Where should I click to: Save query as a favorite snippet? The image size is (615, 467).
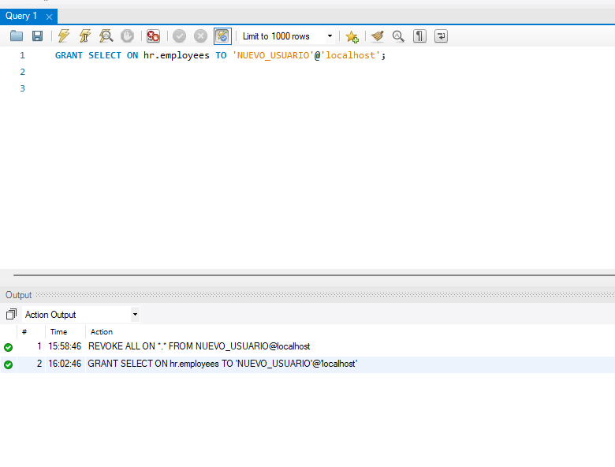coord(352,36)
